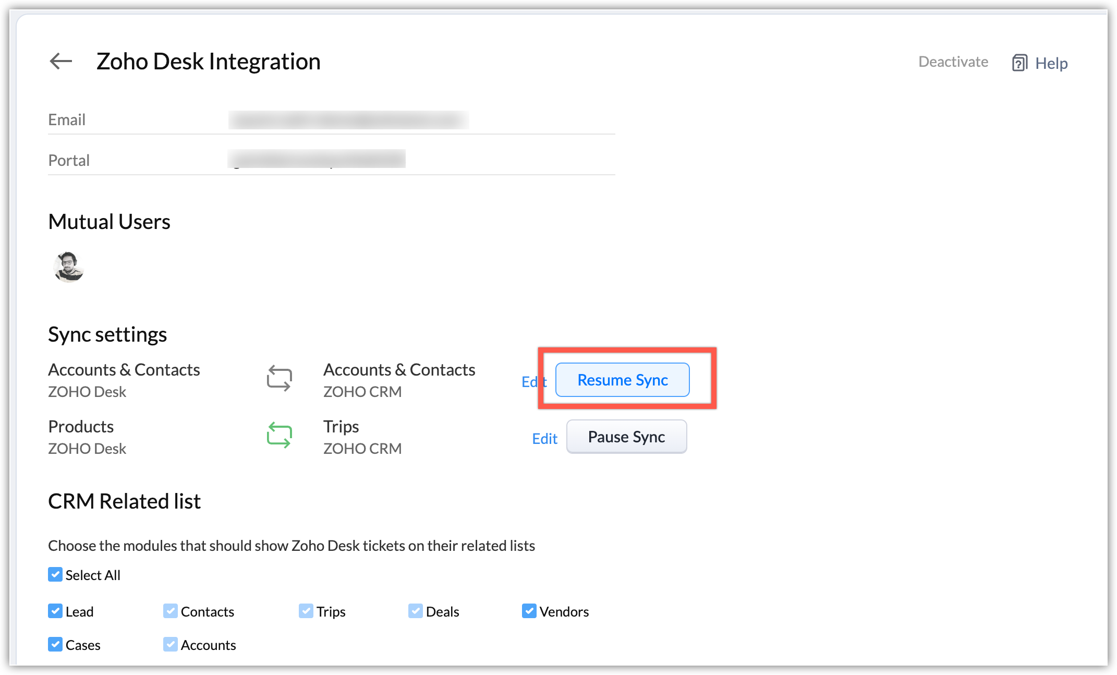Open the Help link
The image size is (1117, 675).
tap(1051, 64)
